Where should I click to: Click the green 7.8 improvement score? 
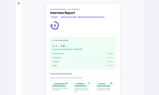coord(63,46)
